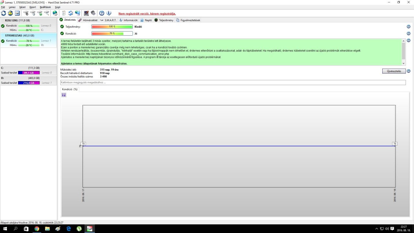Select the Kondíció (%) graph tab
Screen dimensions: 414x233
point(70,89)
